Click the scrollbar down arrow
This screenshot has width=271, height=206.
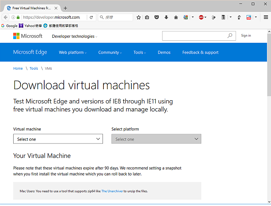pyautogui.click(x=269, y=202)
